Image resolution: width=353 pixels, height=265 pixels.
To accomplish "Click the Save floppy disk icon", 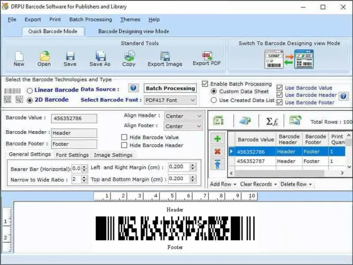I will pos(70,56).
